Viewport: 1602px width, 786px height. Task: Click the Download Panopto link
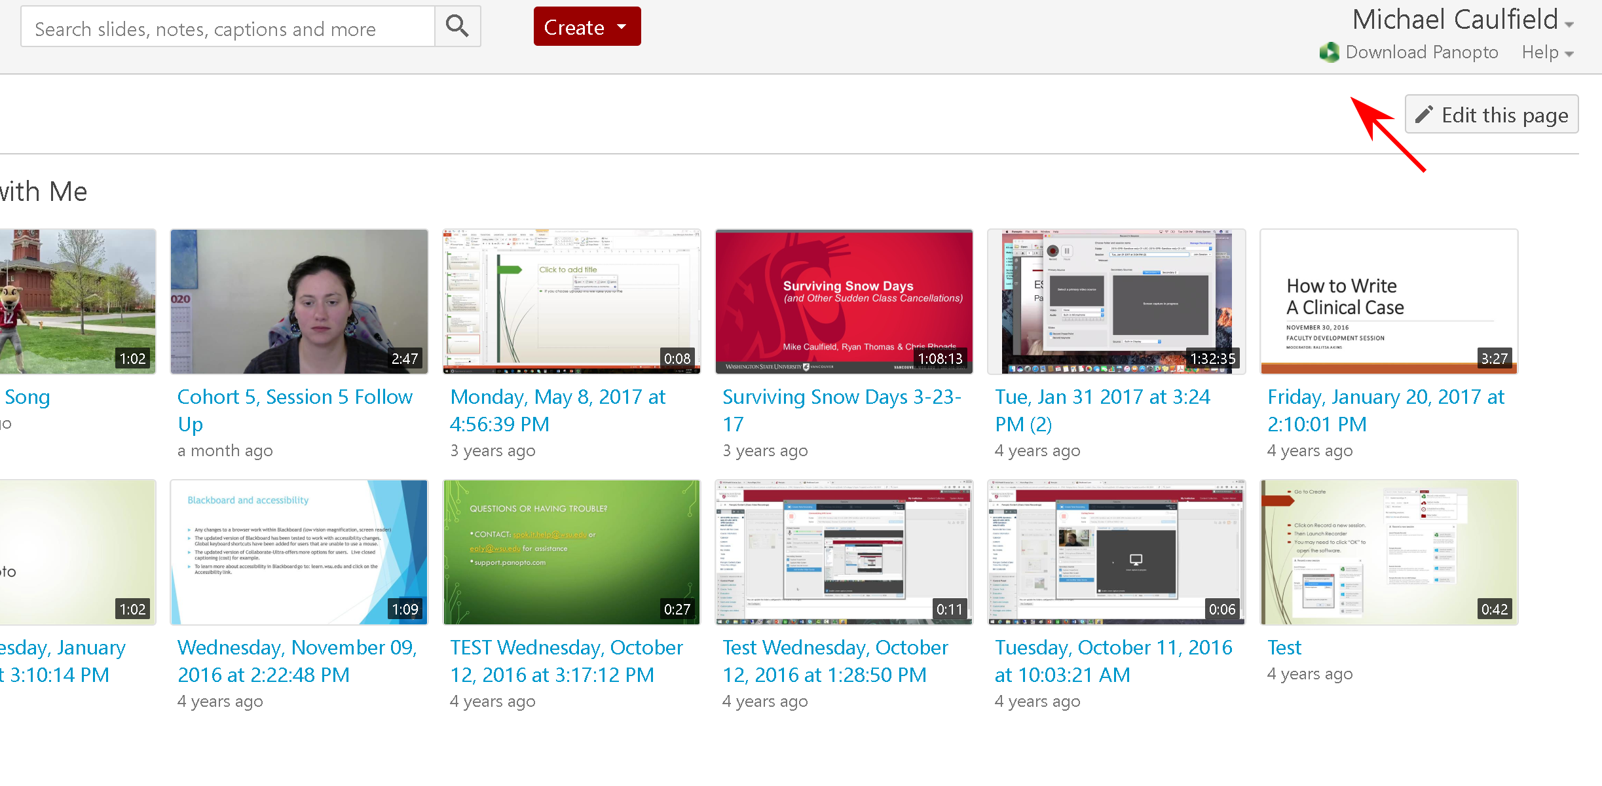click(x=1421, y=52)
